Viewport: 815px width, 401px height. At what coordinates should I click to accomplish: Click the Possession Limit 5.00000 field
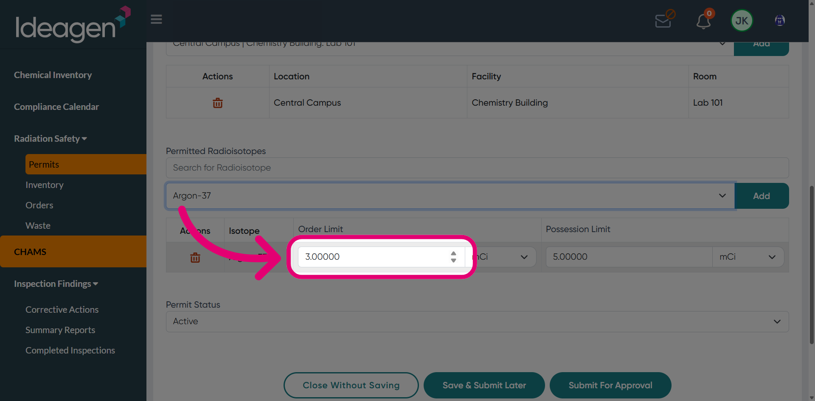tap(629, 257)
